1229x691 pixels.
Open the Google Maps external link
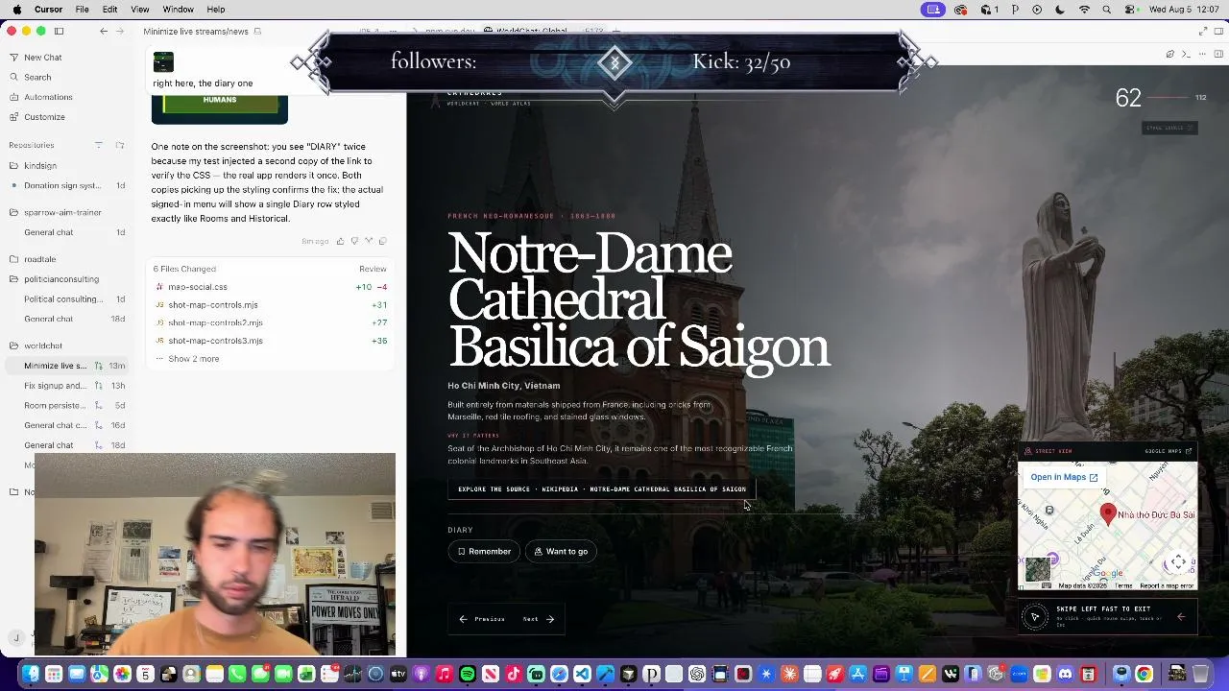point(1169,451)
